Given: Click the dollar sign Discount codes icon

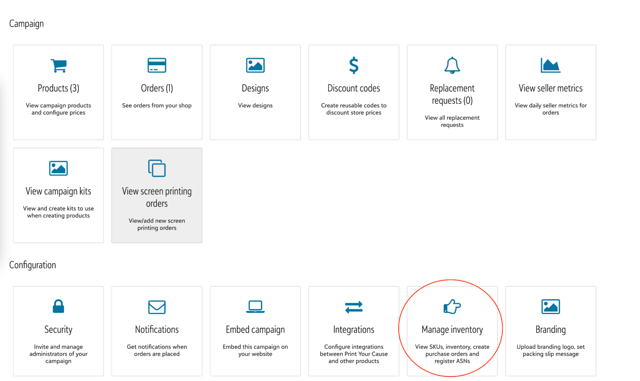Looking at the screenshot, I should click(x=353, y=65).
